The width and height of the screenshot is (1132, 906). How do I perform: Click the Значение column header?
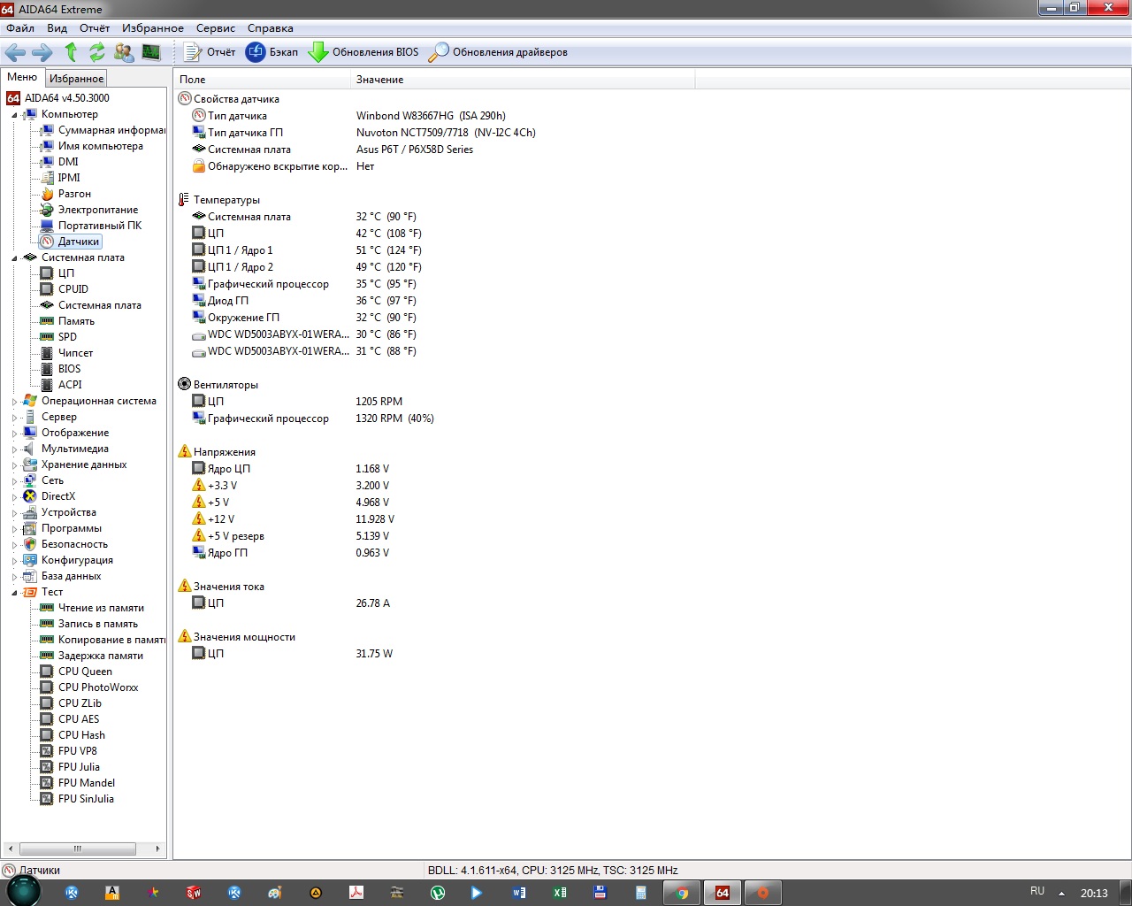pos(523,80)
